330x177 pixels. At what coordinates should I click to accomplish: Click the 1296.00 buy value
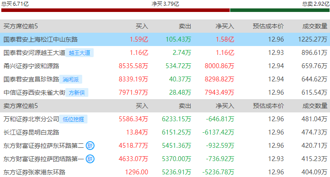coord(137,172)
